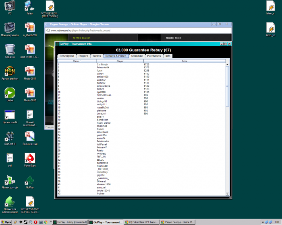Switch to Радио Рекорд taskbar button

tap(178, 222)
